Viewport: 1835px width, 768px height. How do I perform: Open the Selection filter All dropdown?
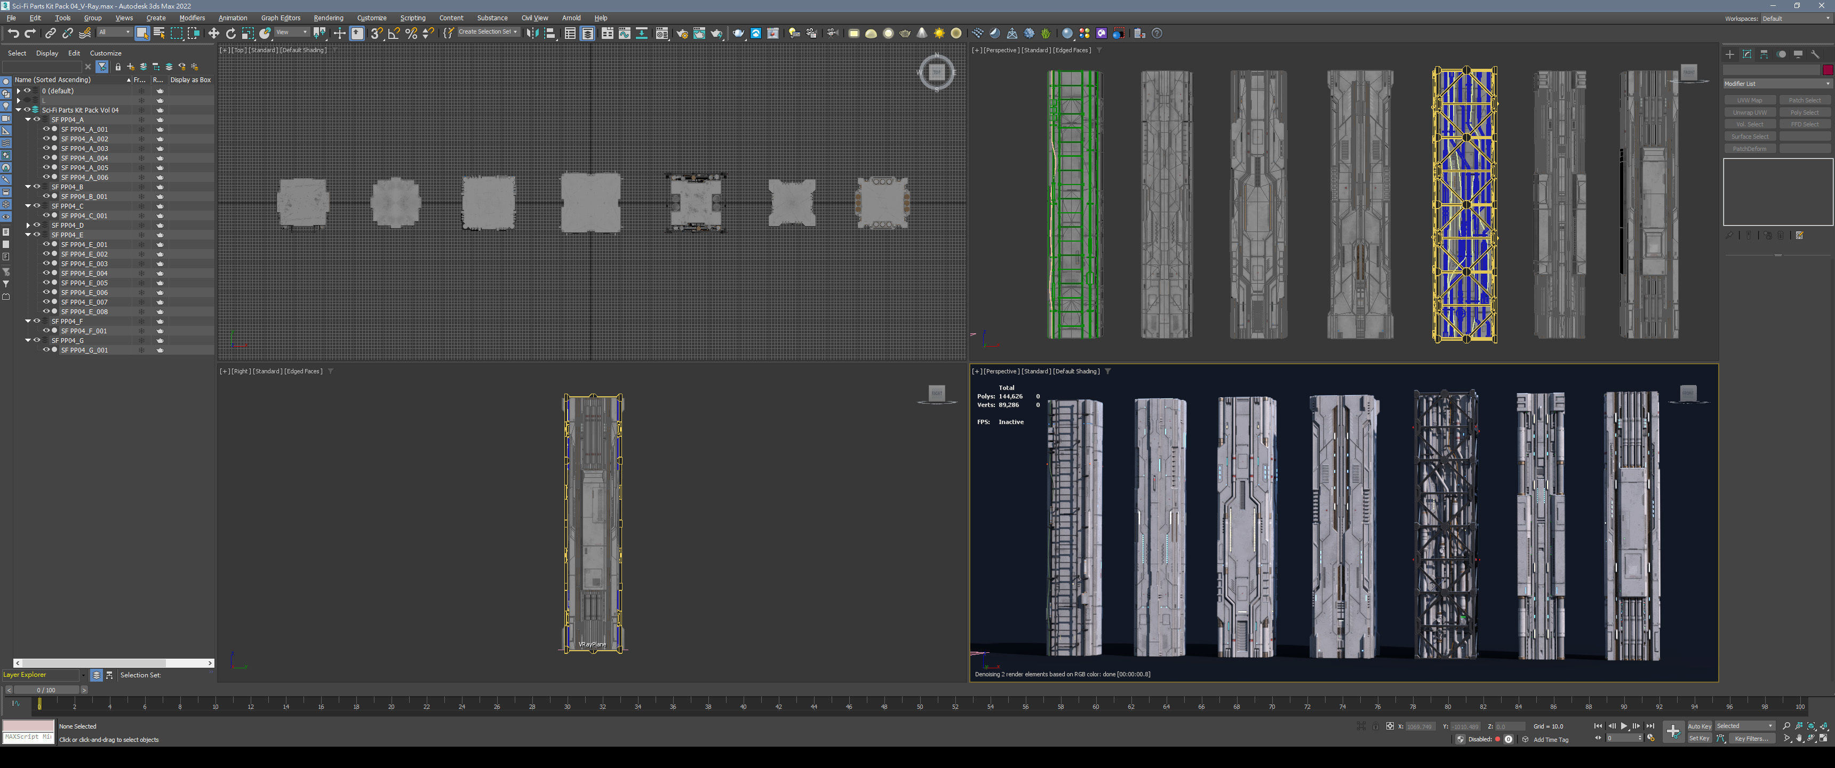point(114,32)
